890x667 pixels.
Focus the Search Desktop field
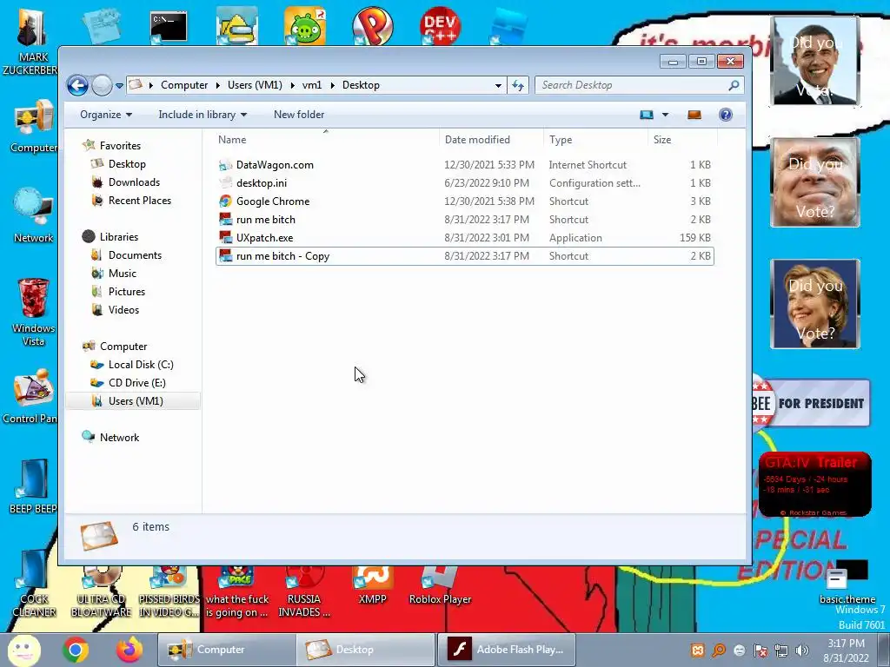coord(639,85)
